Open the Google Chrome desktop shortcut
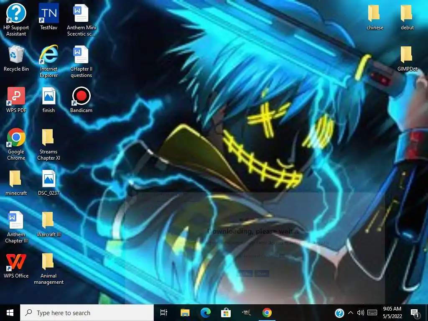 (x=16, y=144)
